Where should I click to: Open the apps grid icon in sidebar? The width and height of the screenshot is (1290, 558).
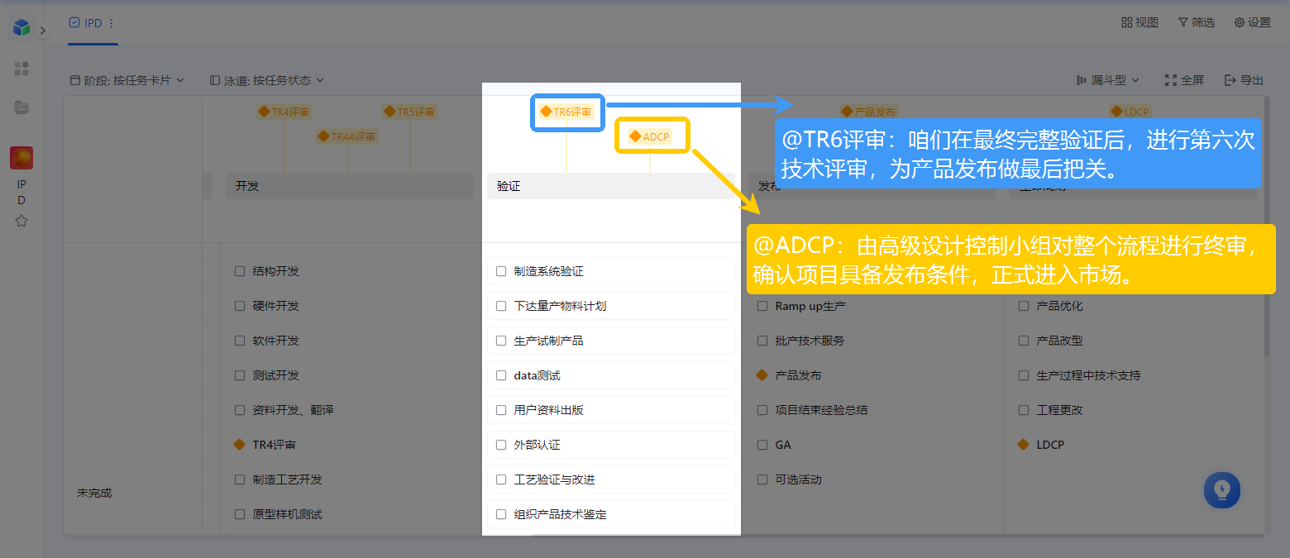click(21, 69)
